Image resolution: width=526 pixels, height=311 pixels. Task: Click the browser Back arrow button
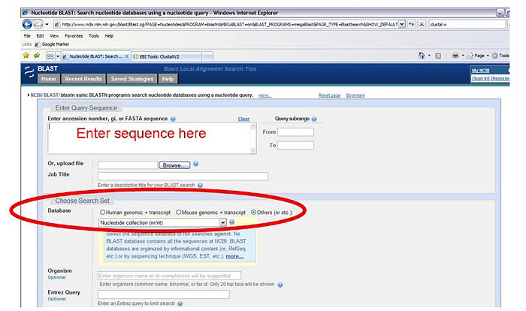(27, 25)
